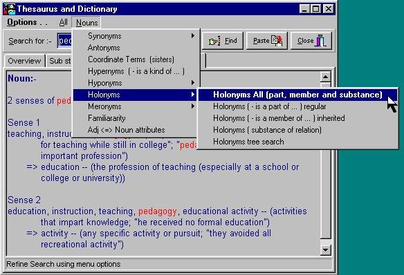Select Holonyms (- is a part of ...) regular

coord(297,106)
